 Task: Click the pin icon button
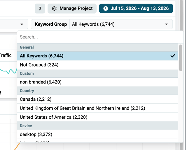40,8
